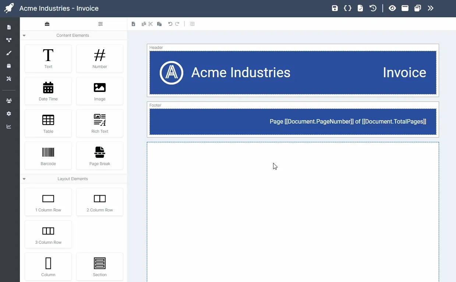Collapse the Content Elements section

[x=24, y=36]
